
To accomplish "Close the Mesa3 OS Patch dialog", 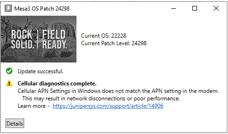I will 216,8.
